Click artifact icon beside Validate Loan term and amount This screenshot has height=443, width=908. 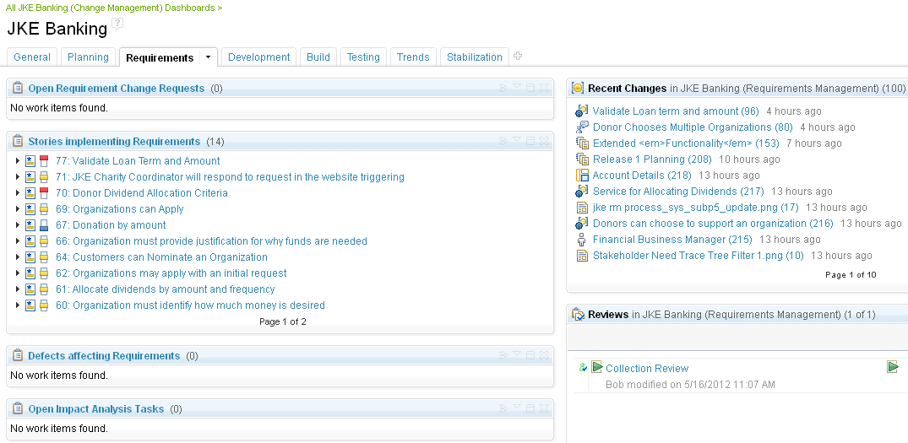[x=582, y=111]
